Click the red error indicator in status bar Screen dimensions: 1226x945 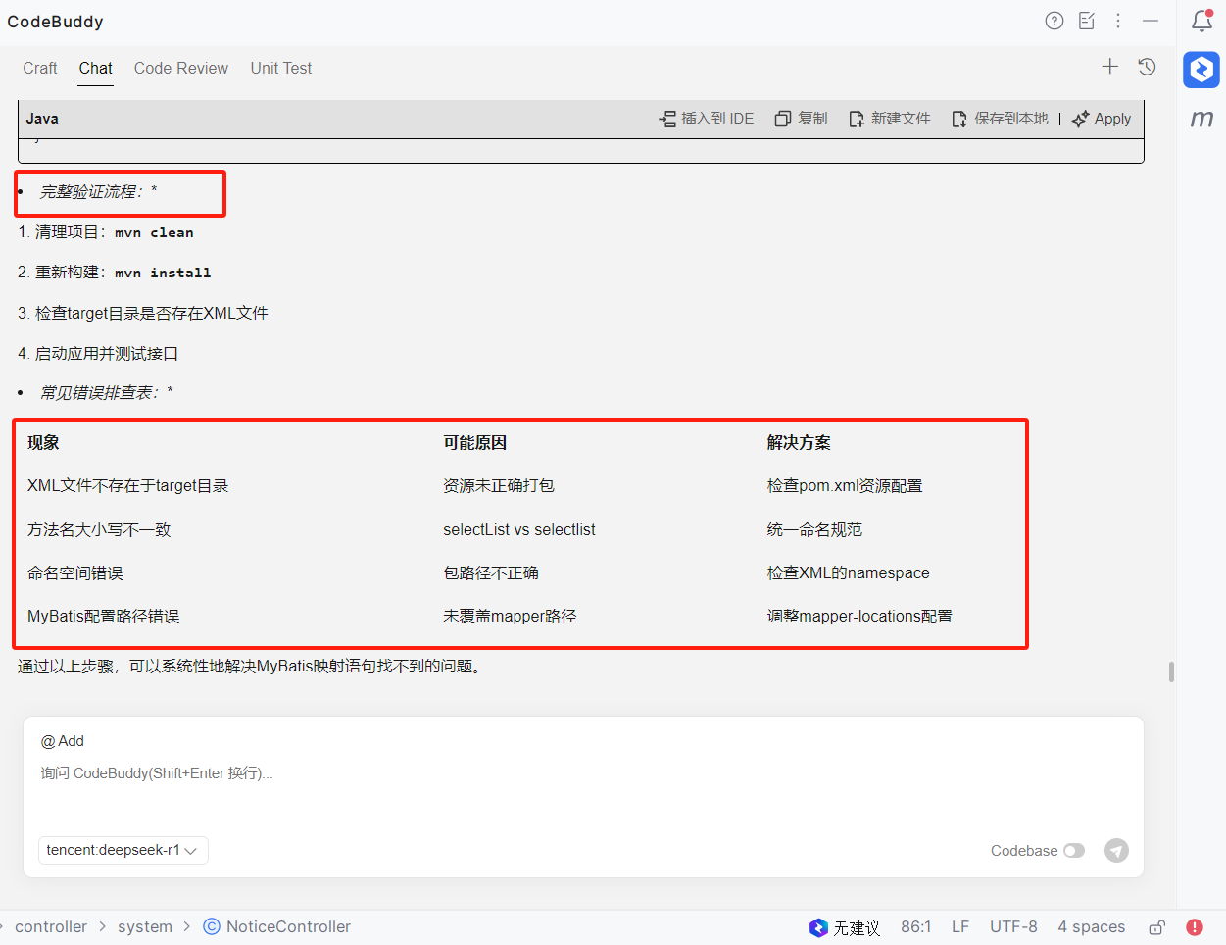coord(1195,926)
